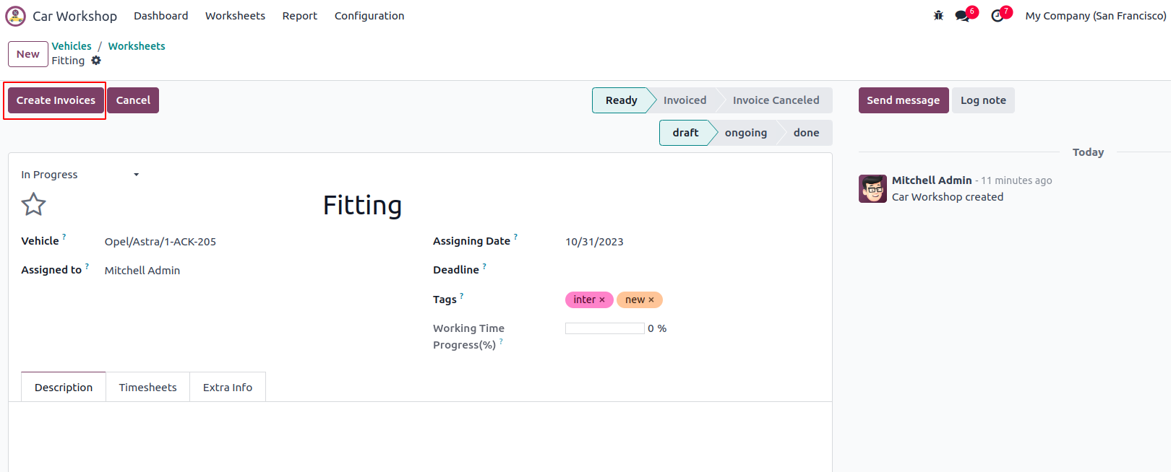Viewport: 1171px width, 472px height.
Task: Open the debug bug icon menu
Action: (938, 15)
